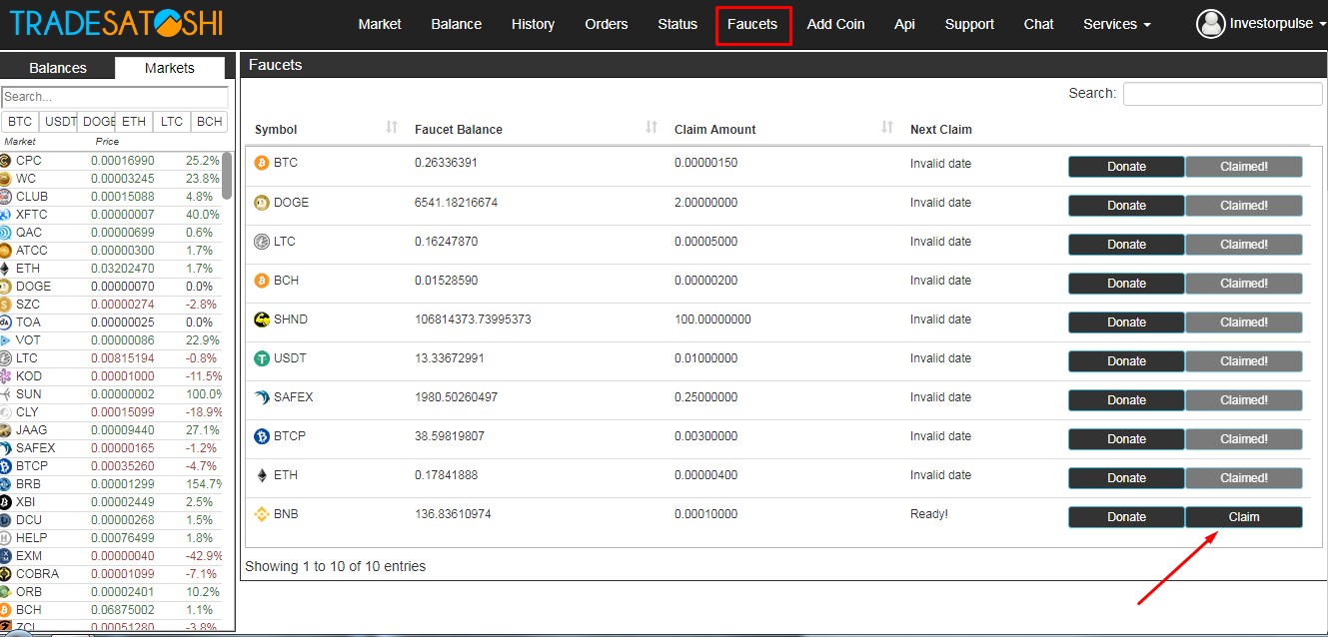This screenshot has width=1328, height=637.
Task: Sort table by Symbol column arrows
Action: (x=392, y=128)
